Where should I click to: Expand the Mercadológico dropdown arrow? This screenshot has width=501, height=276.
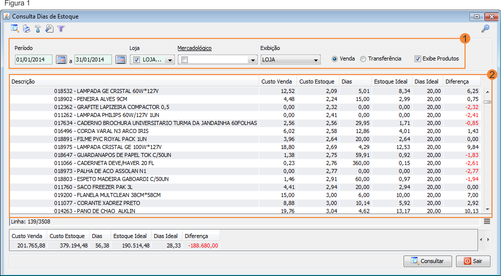coord(253,60)
